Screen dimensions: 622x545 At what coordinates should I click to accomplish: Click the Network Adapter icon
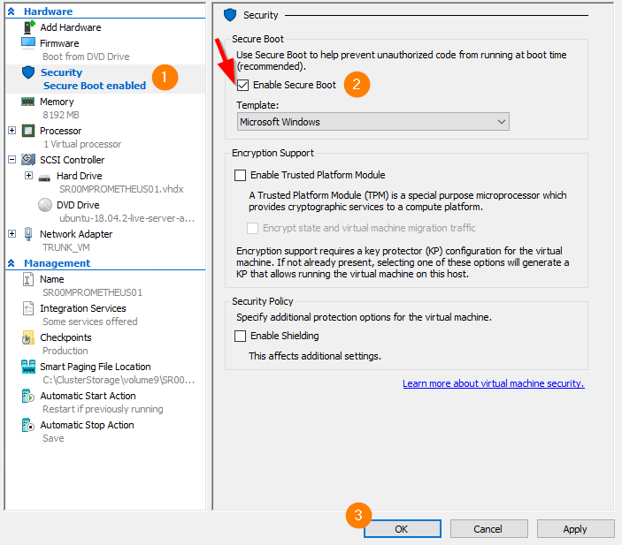(x=28, y=234)
